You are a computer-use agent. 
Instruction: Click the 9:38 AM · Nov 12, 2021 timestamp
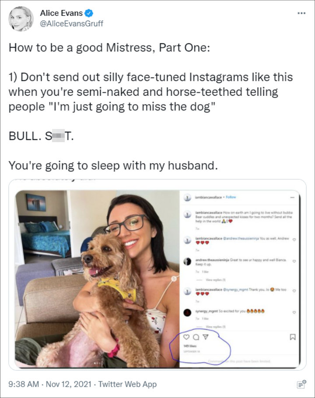click(50, 384)
